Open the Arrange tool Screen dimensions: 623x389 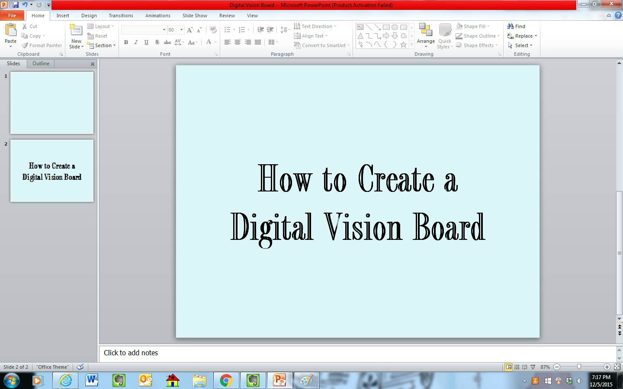pyautogui.click(x=426, y=35)
